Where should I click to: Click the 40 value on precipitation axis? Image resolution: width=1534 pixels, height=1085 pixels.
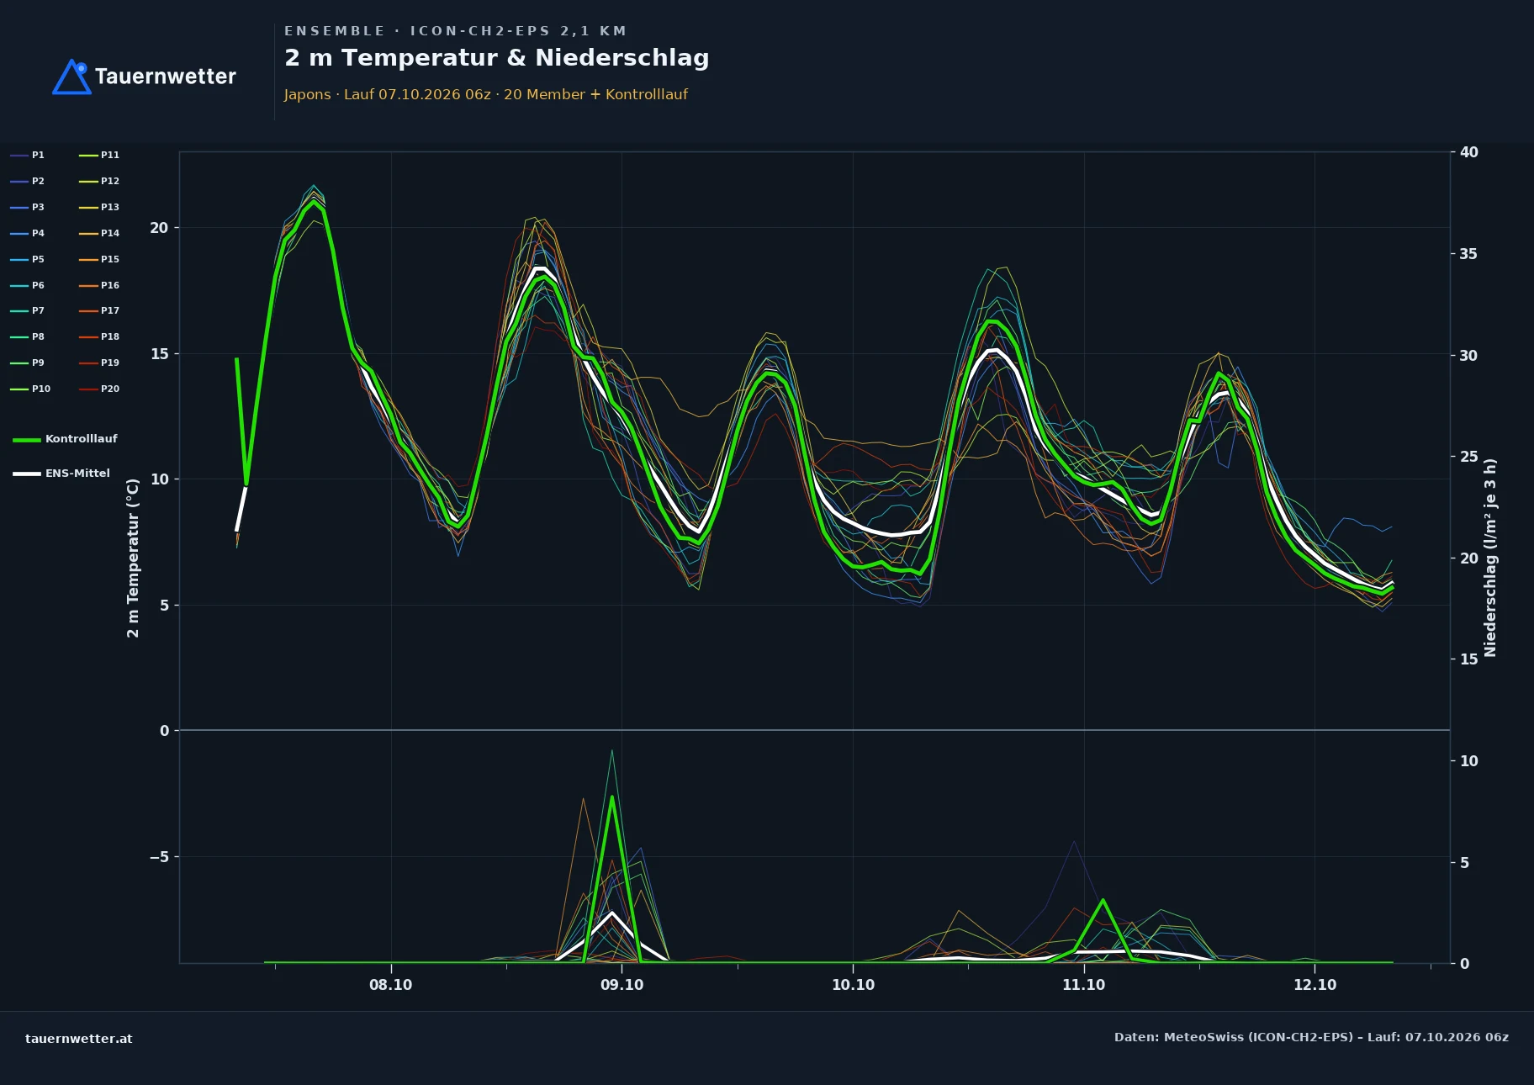(1469, 152)
